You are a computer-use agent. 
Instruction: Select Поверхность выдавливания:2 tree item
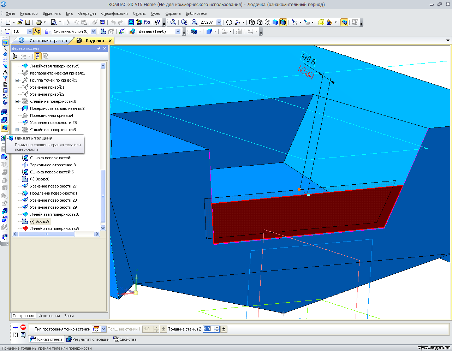click(x=57, y=108)
